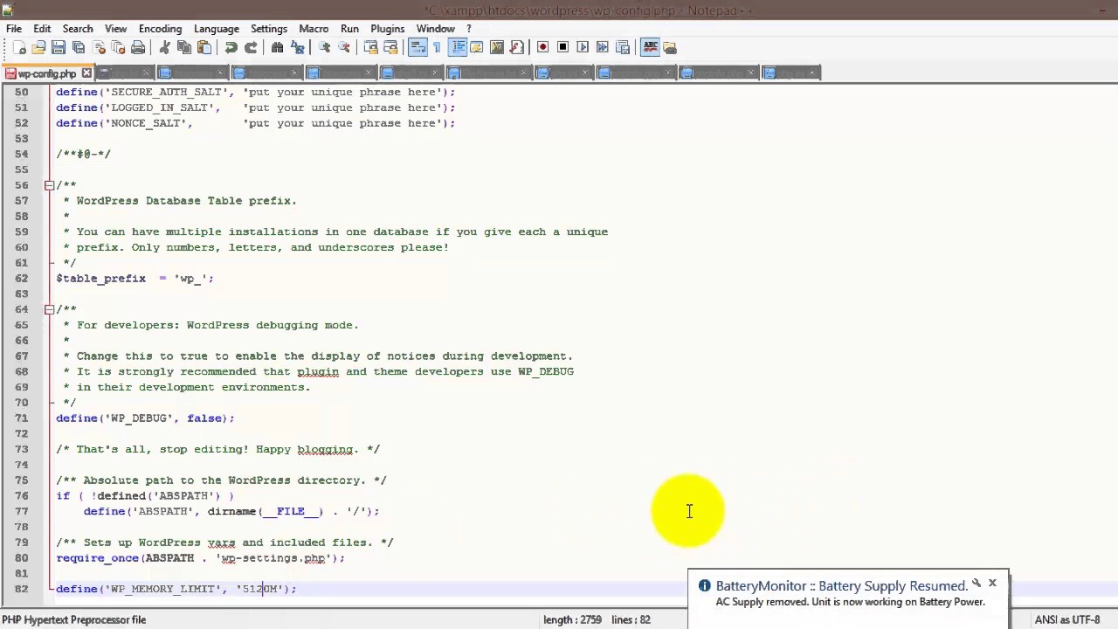Click the 'length : 2759' status bar entry
Image resolution: width=1118 pixels, height=629 pixels.
pos(572,619)
